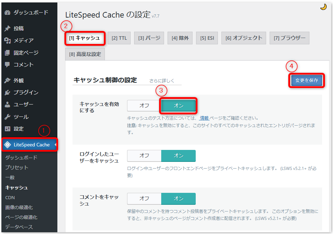Enable ログインしたユーザーをキャッシュ setting
The height and width of the screenshot is (234, 333).
(x=178, y=156)
